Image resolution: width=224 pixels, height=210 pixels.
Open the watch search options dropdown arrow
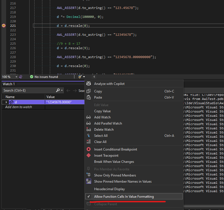tap(62, 90)
